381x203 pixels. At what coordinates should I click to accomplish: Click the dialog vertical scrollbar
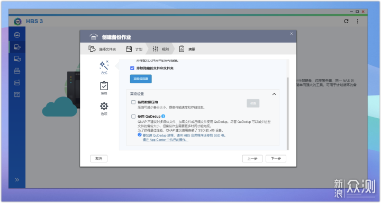288,113
